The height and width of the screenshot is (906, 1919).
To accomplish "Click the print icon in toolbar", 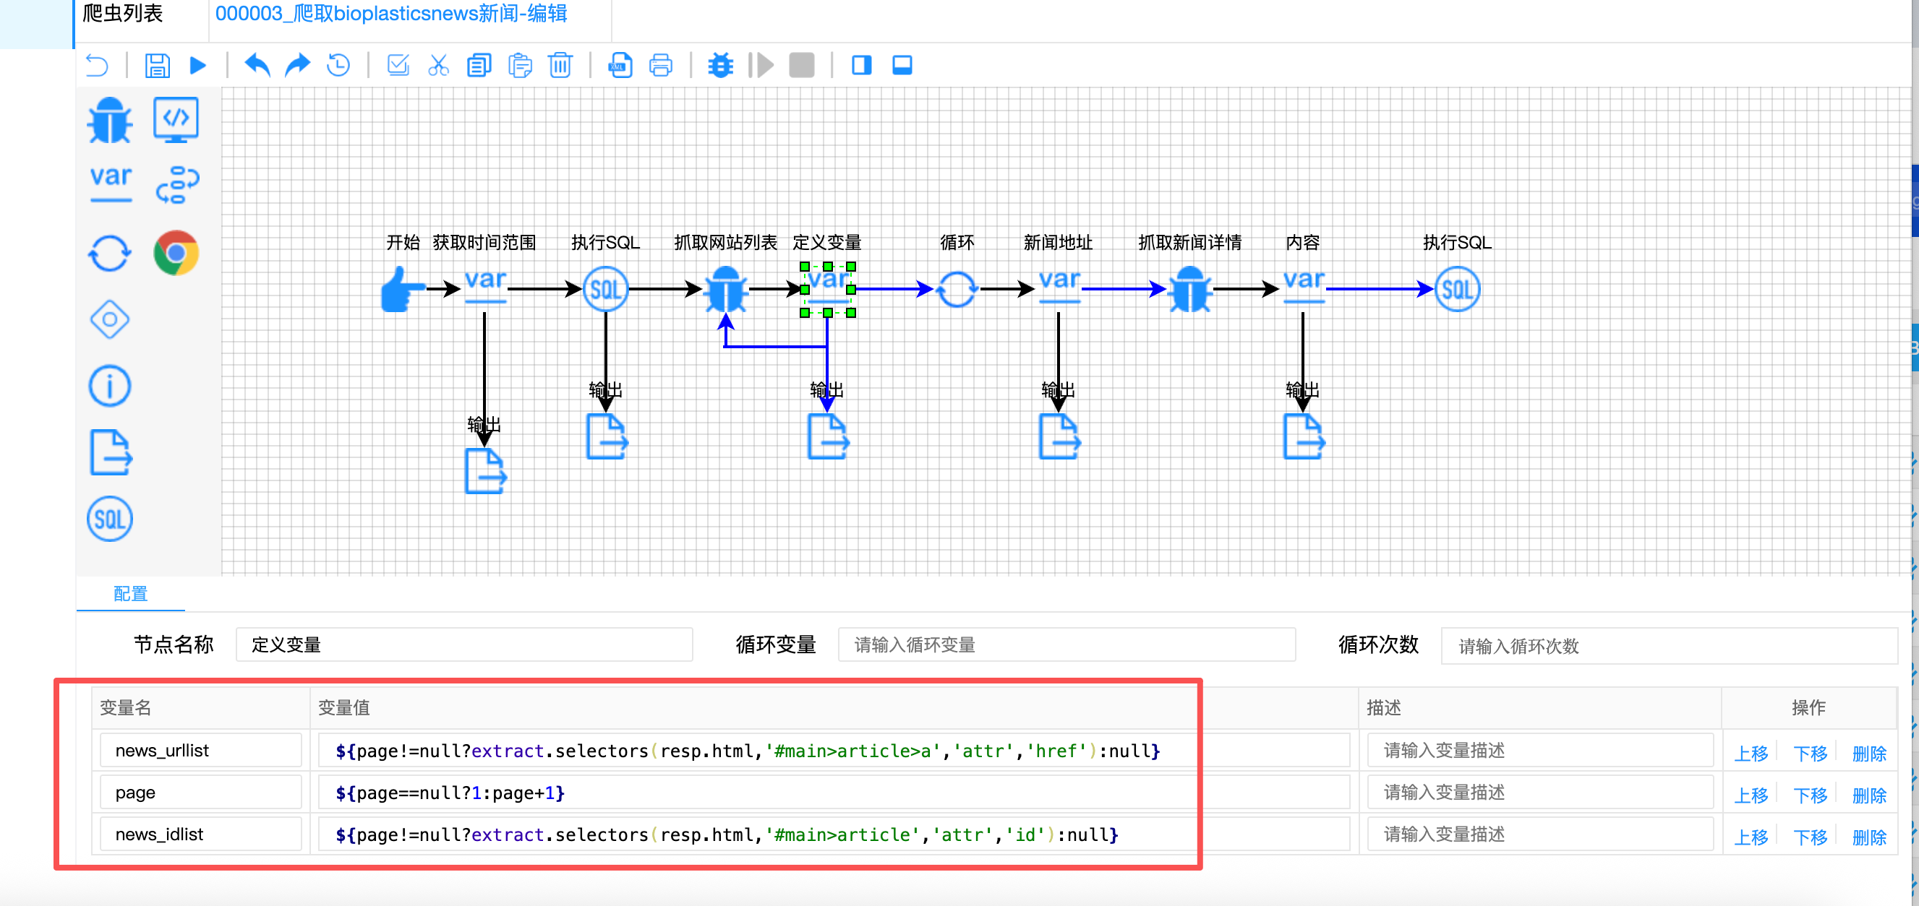I will pyautogui.click(x=660, y=66).
